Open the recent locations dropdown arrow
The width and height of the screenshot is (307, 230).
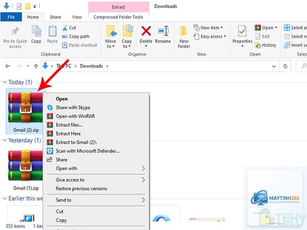28,66
